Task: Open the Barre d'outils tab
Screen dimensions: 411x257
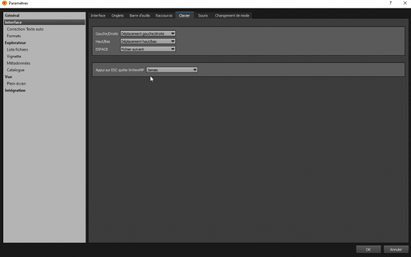Action: tap(140, 16)
